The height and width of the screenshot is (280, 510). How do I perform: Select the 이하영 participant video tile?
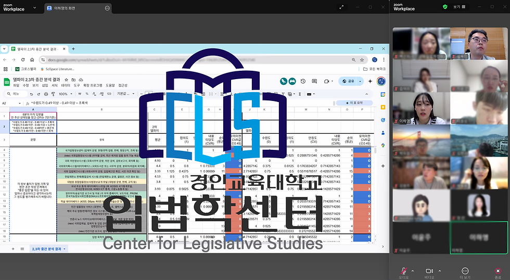pos(421,108)
